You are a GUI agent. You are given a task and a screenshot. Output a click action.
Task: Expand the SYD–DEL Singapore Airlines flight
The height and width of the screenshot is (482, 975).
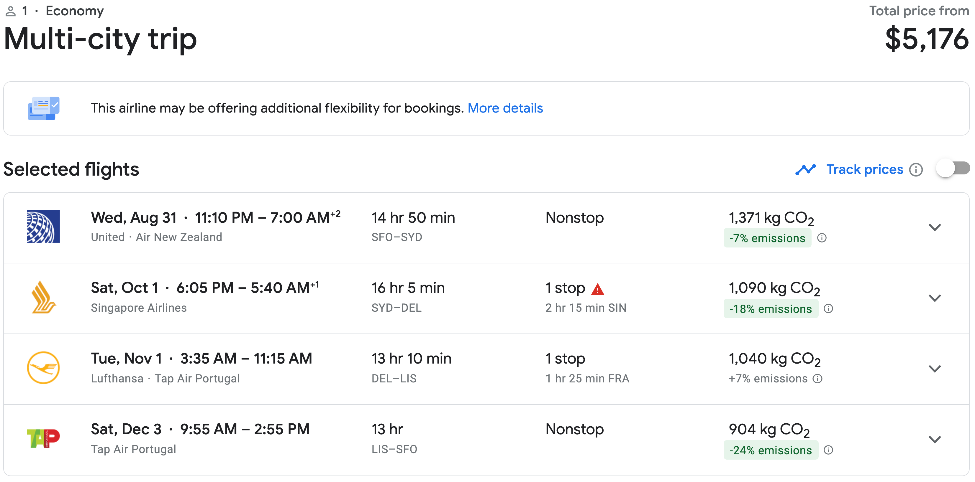click(x=935, y=298)
